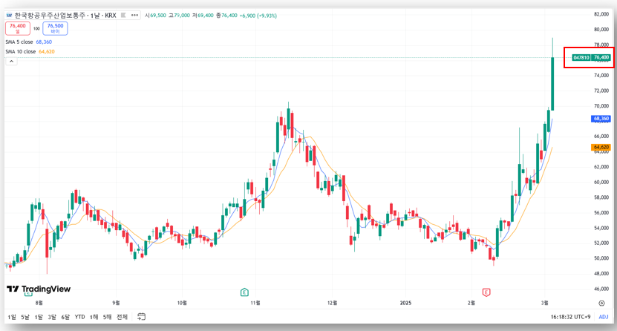Toggle the ADJ price adjustment button

pos(603,317)
